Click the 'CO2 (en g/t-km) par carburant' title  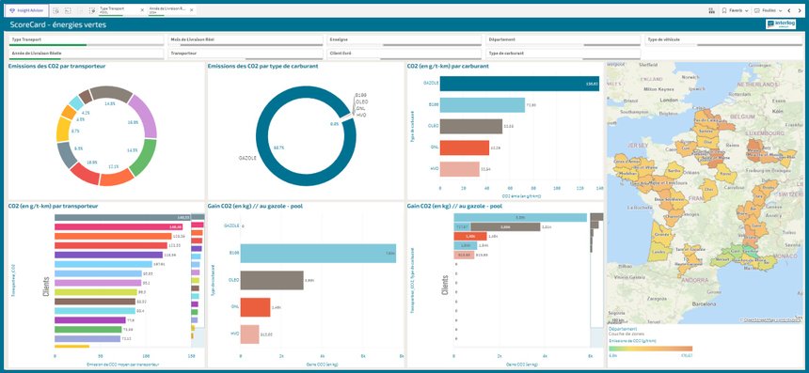[448, 66]
